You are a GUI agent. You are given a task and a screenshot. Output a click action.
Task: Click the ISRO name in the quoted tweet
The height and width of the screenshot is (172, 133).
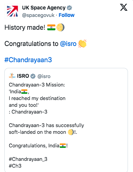click(x=23, y=76)
